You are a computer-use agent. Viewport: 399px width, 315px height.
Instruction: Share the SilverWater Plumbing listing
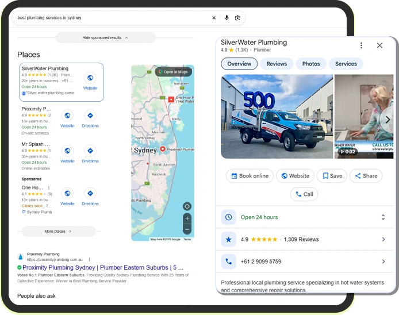(366, 176)
